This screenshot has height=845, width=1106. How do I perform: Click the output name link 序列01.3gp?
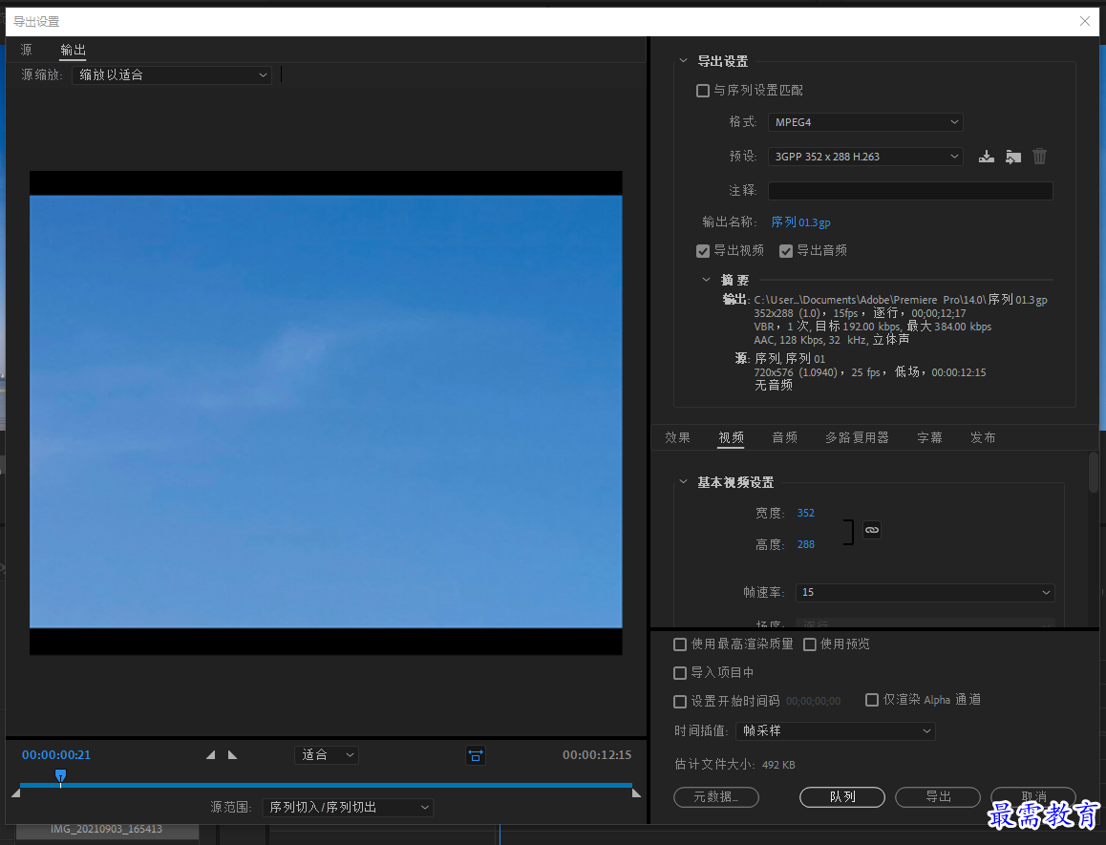click(x=800, y=222)
